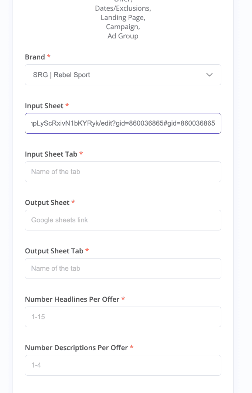252x393 pixels.
Task: Click the chevron arrow in the Brand dropdown
Action: [210, 75]
